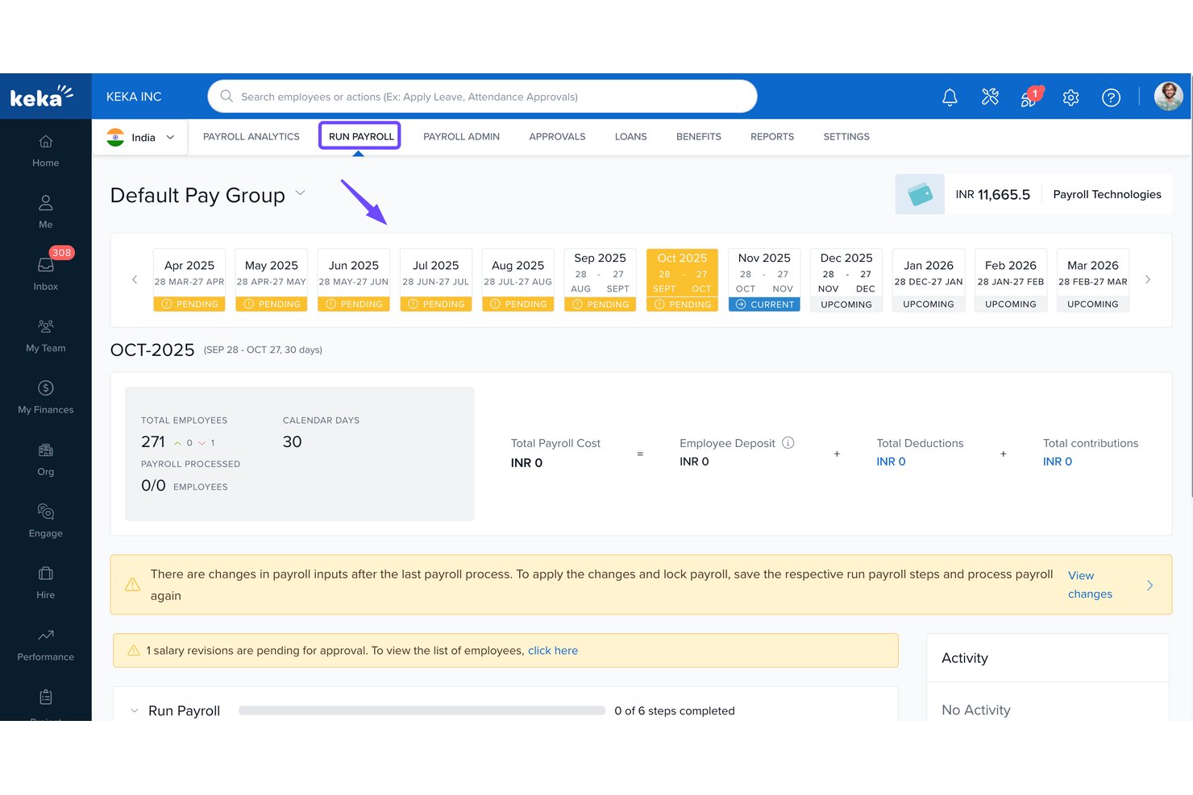1193x795 pixels.
Task: Open the Benefits tab
Action: 699,137
